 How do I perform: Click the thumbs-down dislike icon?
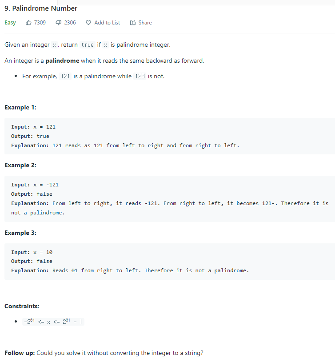pos(58,22)
